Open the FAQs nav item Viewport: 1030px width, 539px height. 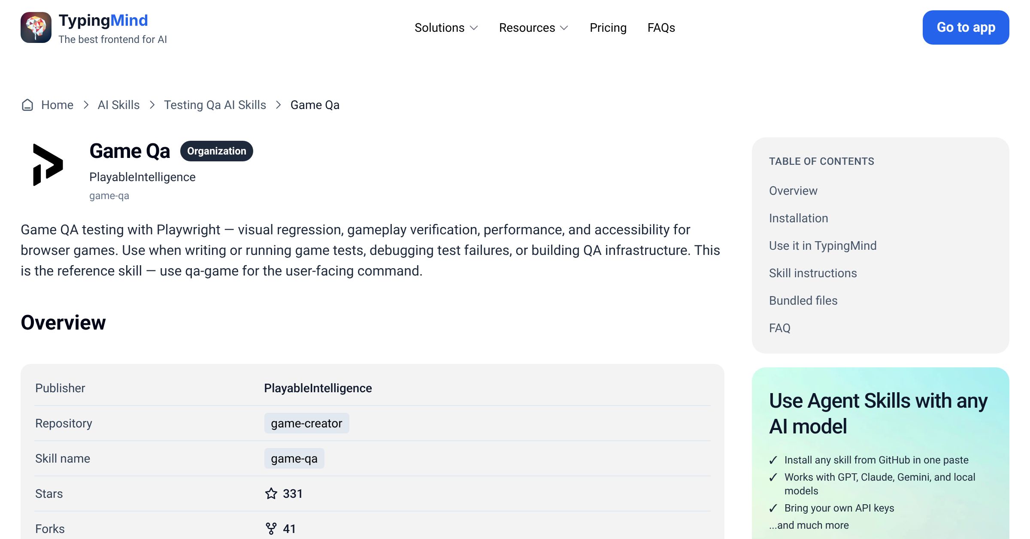coord(661,28)
